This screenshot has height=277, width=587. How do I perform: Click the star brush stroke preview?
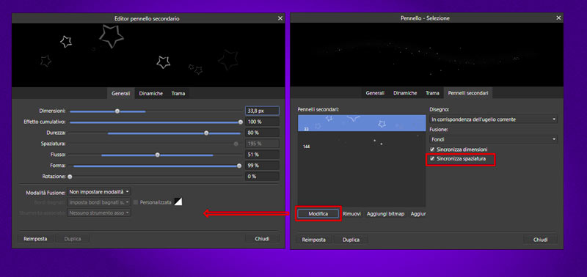[x=148, y=55]
